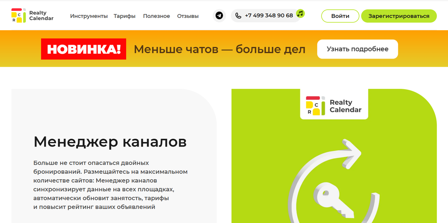The image size is (448, 223).
Task: Go to the Отзывы page
Action: coord(188,16)
